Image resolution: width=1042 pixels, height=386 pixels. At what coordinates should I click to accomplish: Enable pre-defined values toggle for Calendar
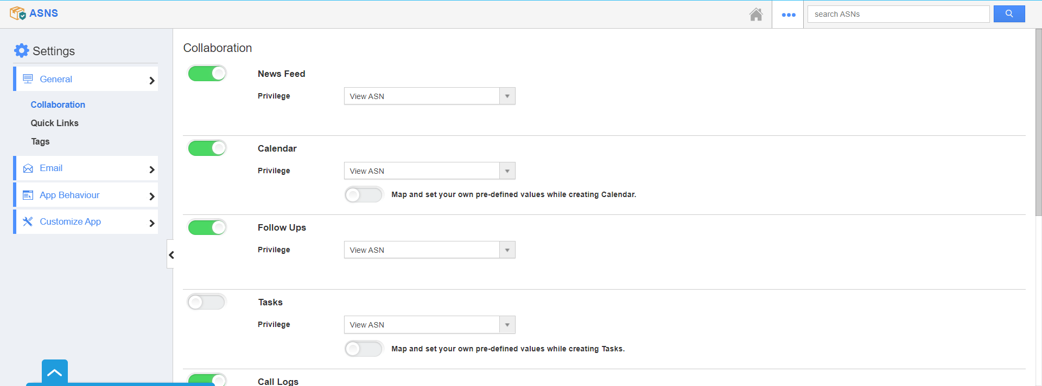pos(364,195)
